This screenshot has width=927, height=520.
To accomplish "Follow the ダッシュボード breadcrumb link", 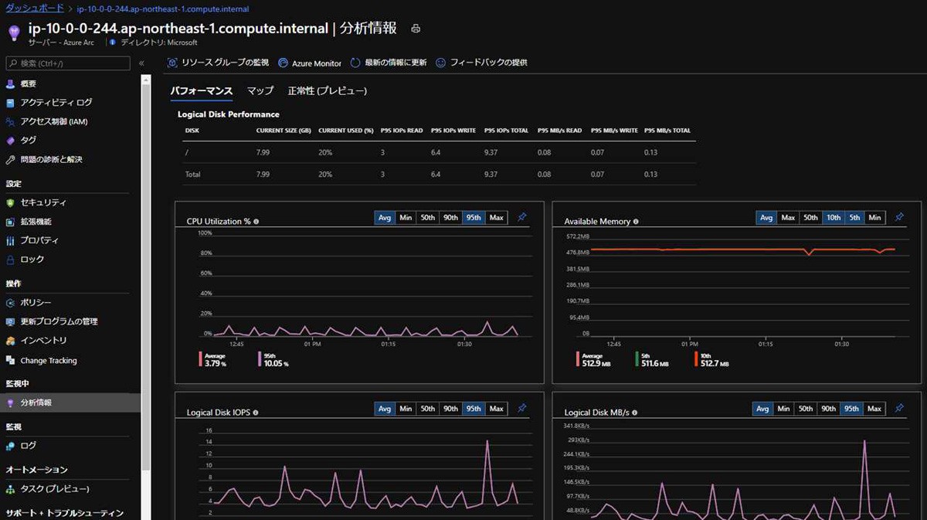I will point(34,8).
